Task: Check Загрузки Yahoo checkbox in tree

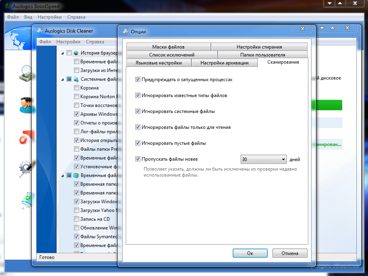Action: pos(76,210)
